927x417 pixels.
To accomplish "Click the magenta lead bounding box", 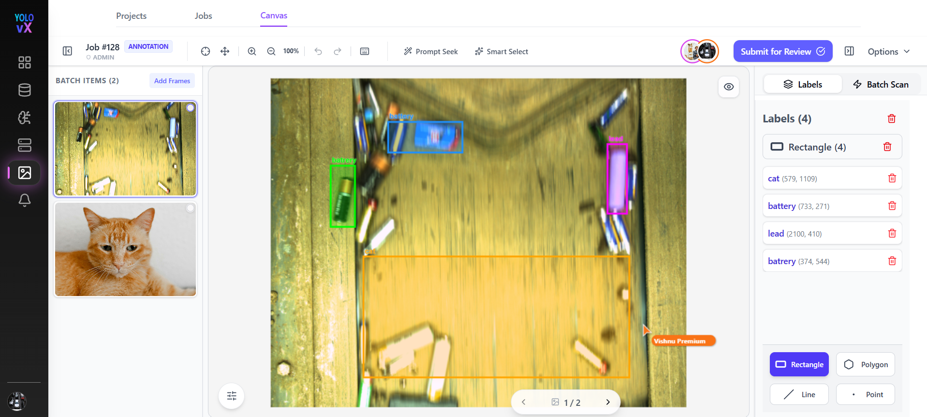I will click(617, 179).
